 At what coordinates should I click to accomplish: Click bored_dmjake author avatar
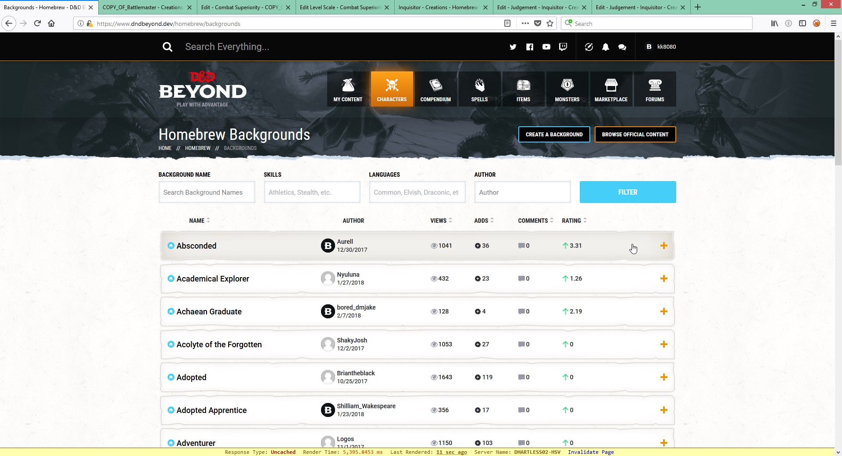coord(328,311)
